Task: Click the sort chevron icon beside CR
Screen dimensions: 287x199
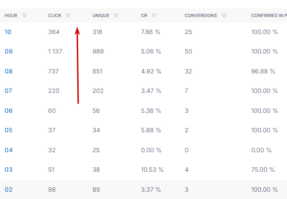Action: 154,15
